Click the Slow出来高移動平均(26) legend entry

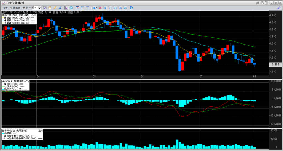[x=22, y=138]
